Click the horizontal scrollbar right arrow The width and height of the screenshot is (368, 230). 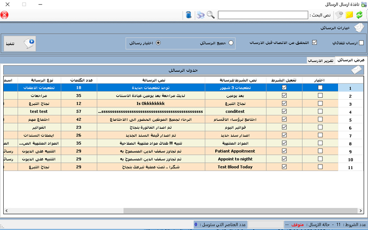(x=361, y=211)
